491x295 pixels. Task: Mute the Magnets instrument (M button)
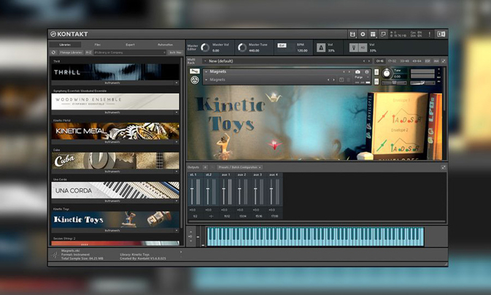[376, 82]
